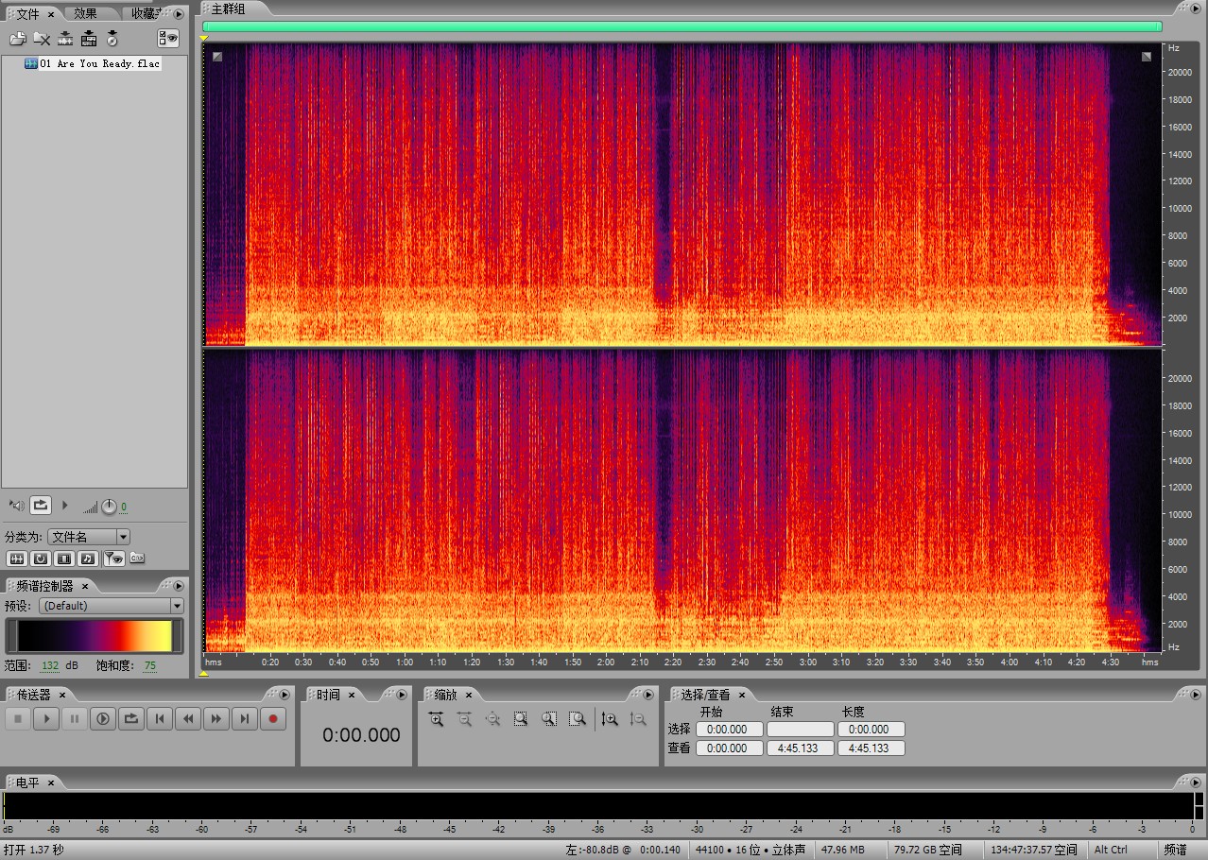
Task: Toggle show loop files filter
Action: [41, 559]
